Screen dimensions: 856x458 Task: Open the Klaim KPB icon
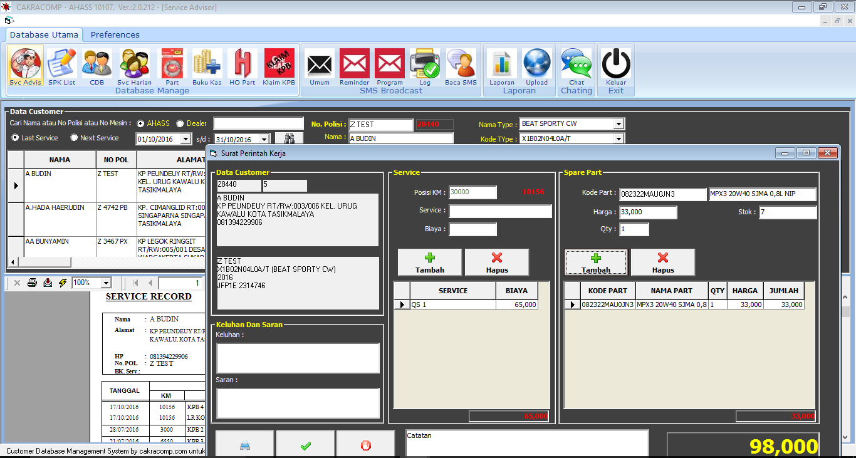(x=279, y=65)
